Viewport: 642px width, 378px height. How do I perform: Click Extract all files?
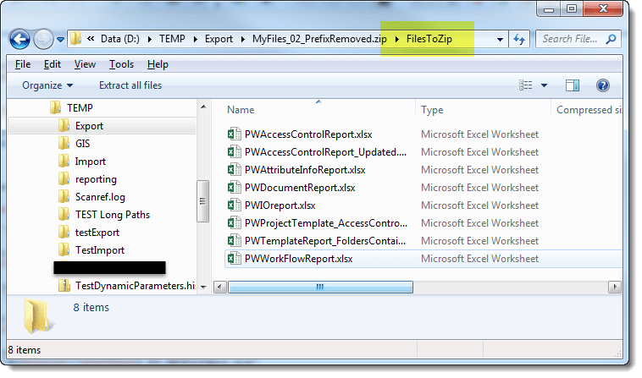click(130, 85)
